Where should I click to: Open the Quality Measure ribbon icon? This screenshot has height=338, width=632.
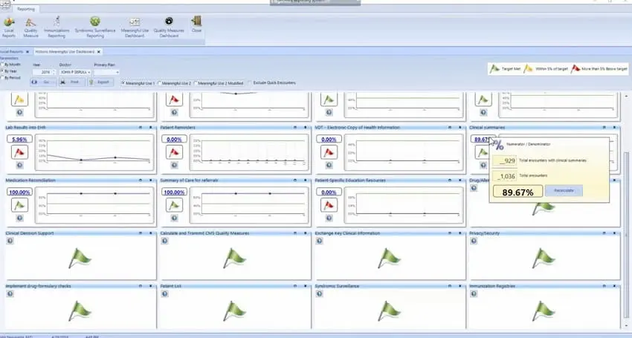point(30,27)
